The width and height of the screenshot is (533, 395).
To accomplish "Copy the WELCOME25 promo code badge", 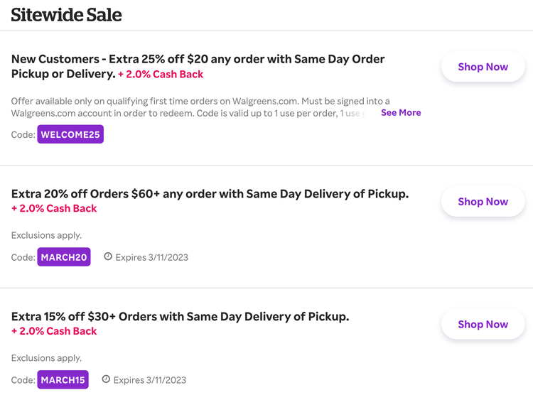I will click(70, 134).
